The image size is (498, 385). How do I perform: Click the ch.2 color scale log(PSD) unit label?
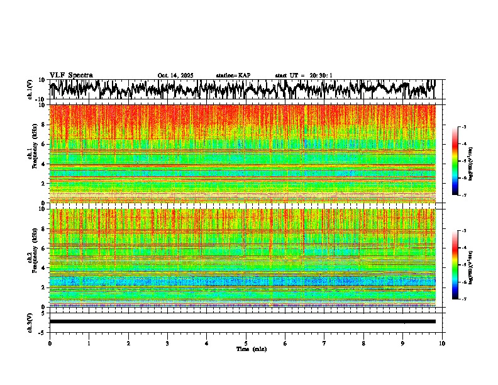coord(470,267)
